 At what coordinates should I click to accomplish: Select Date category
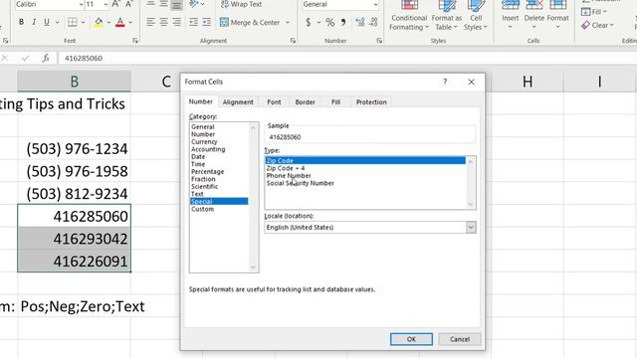[198, 157]
